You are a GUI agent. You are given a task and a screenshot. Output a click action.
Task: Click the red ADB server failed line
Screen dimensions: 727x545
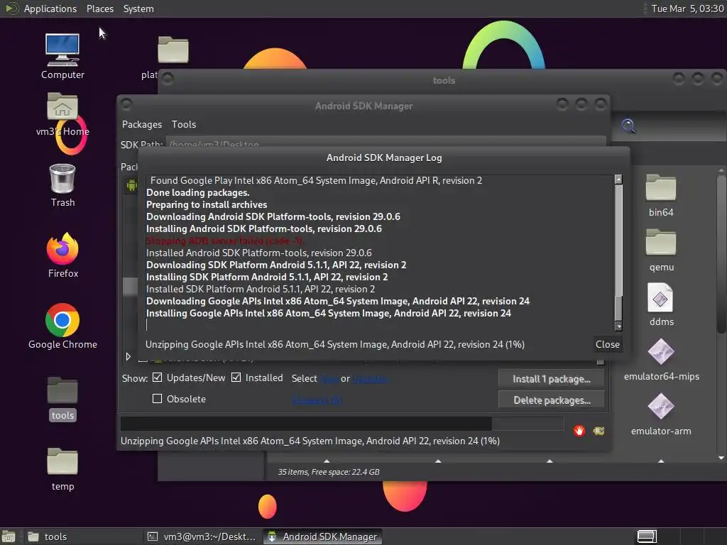tap(225, 241)
